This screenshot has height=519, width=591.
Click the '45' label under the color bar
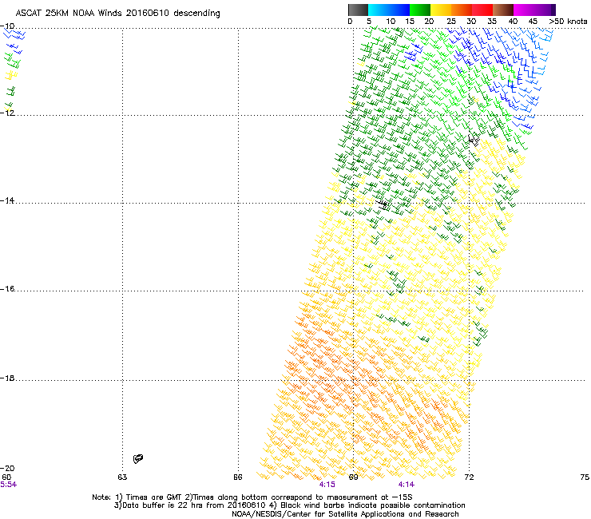533,22
